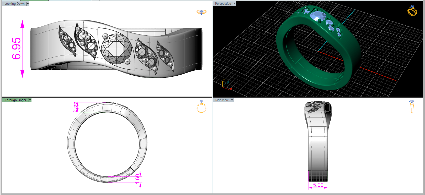
Task: Select the 5.00 dimension in Side View
Action: [318, 185]
